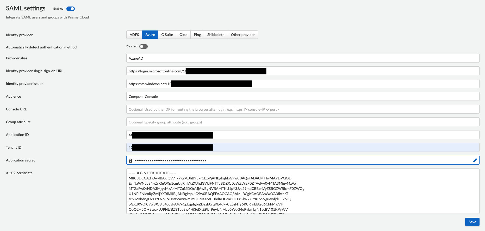Select ADFS identity provider
Viewport: 485px width, 231px height.
(x=134, y=35)
